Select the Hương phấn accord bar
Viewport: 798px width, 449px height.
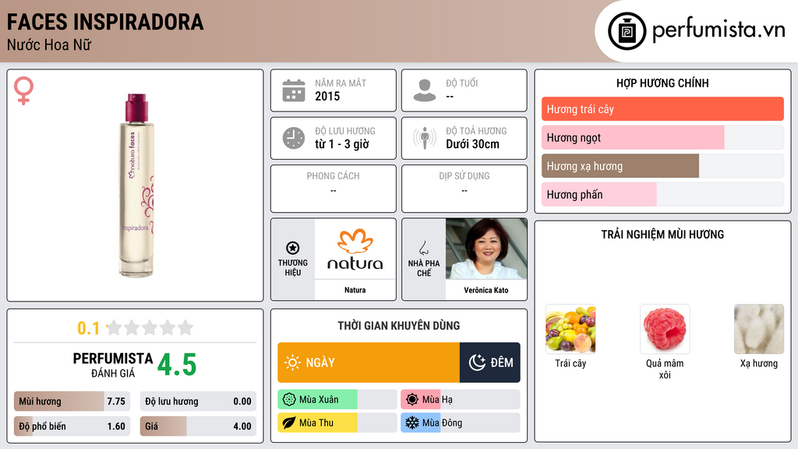(x=662, y=194)
